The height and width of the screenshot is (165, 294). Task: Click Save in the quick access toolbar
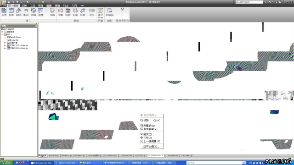pos(17,2)
